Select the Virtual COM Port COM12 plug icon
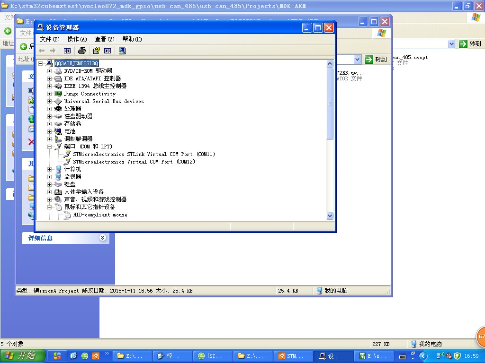This screenshot has height=363, width=485. 67,162
